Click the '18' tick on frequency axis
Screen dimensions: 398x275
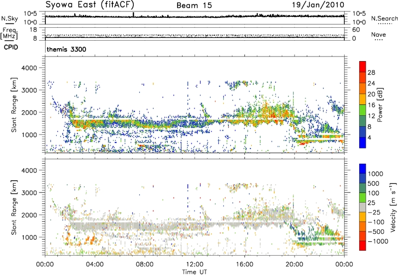click(x=33, y=29)
